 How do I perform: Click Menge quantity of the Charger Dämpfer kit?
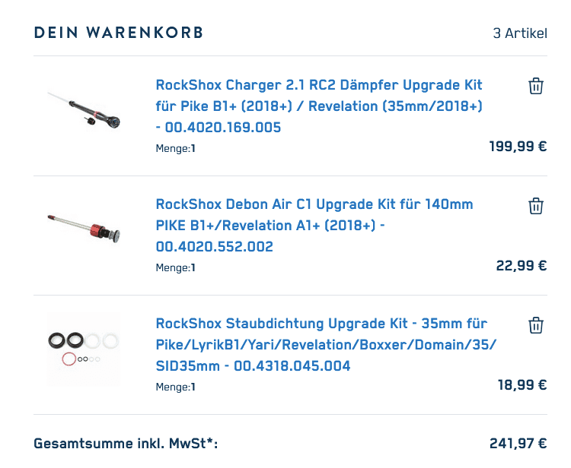tap(176, 148)
